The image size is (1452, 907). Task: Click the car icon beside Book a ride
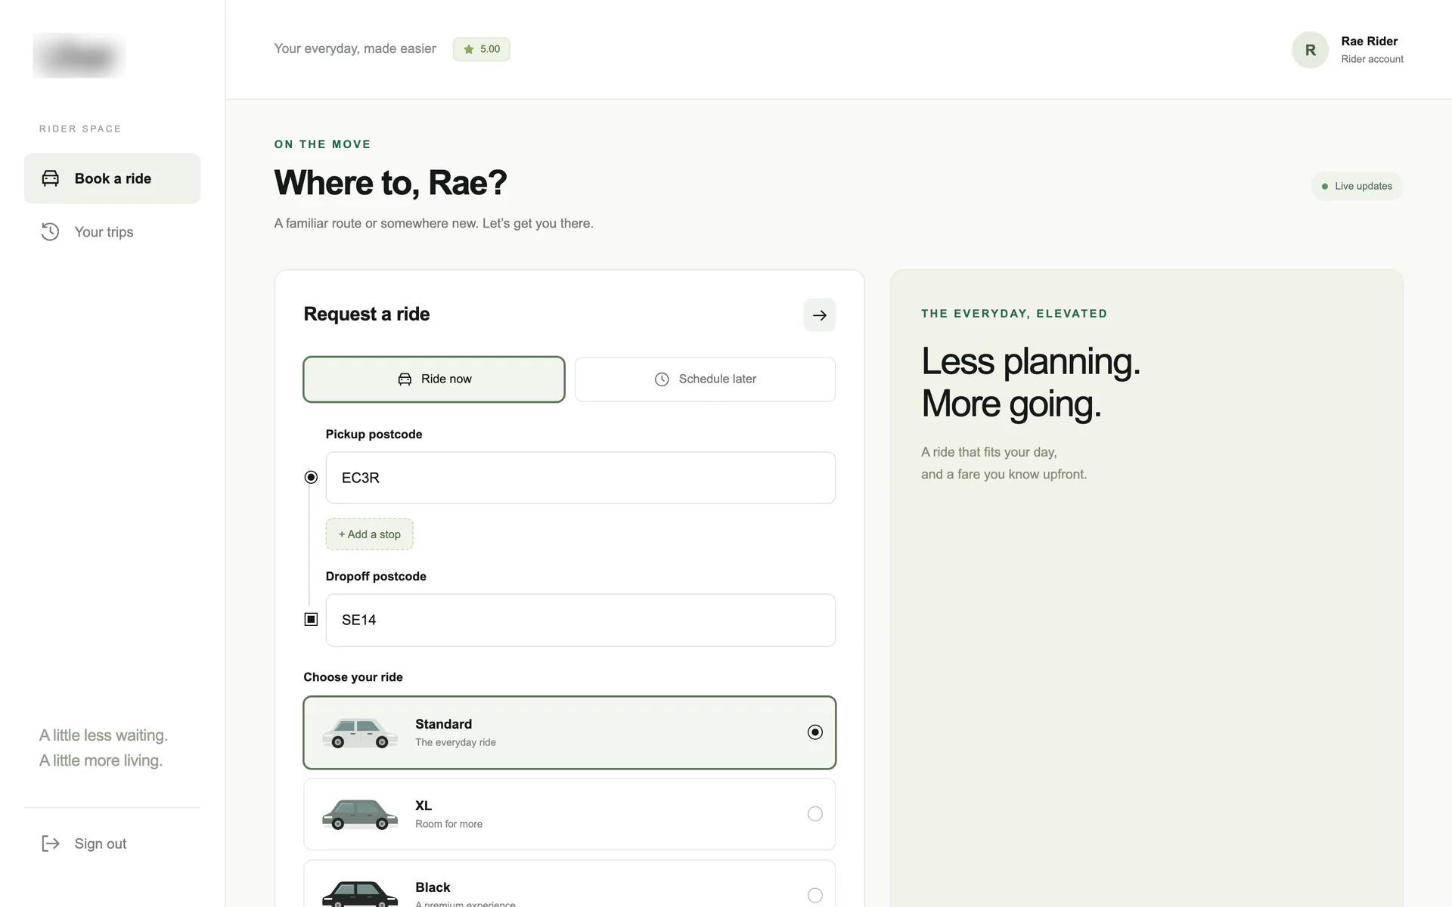click(x=50, y=178)
